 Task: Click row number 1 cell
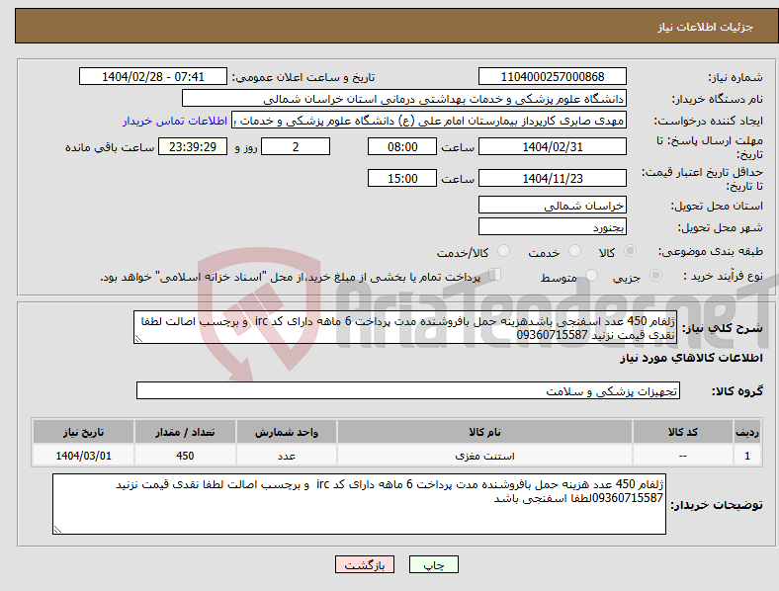click(747, 456)
